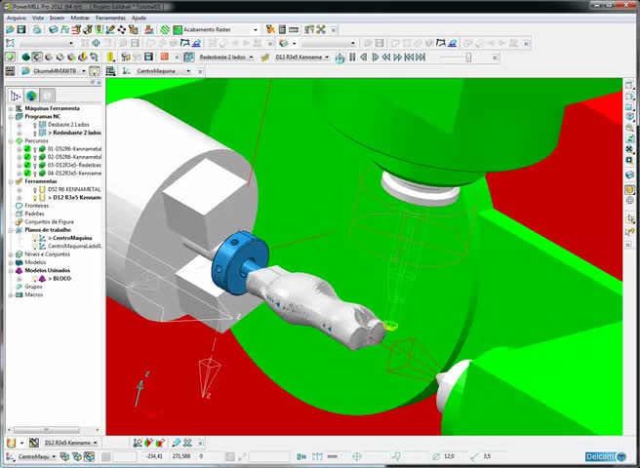Screen dimensions: 640x468
Task: Toggle the light bulb for Redesbaste 2 lados
Action: 35,133
